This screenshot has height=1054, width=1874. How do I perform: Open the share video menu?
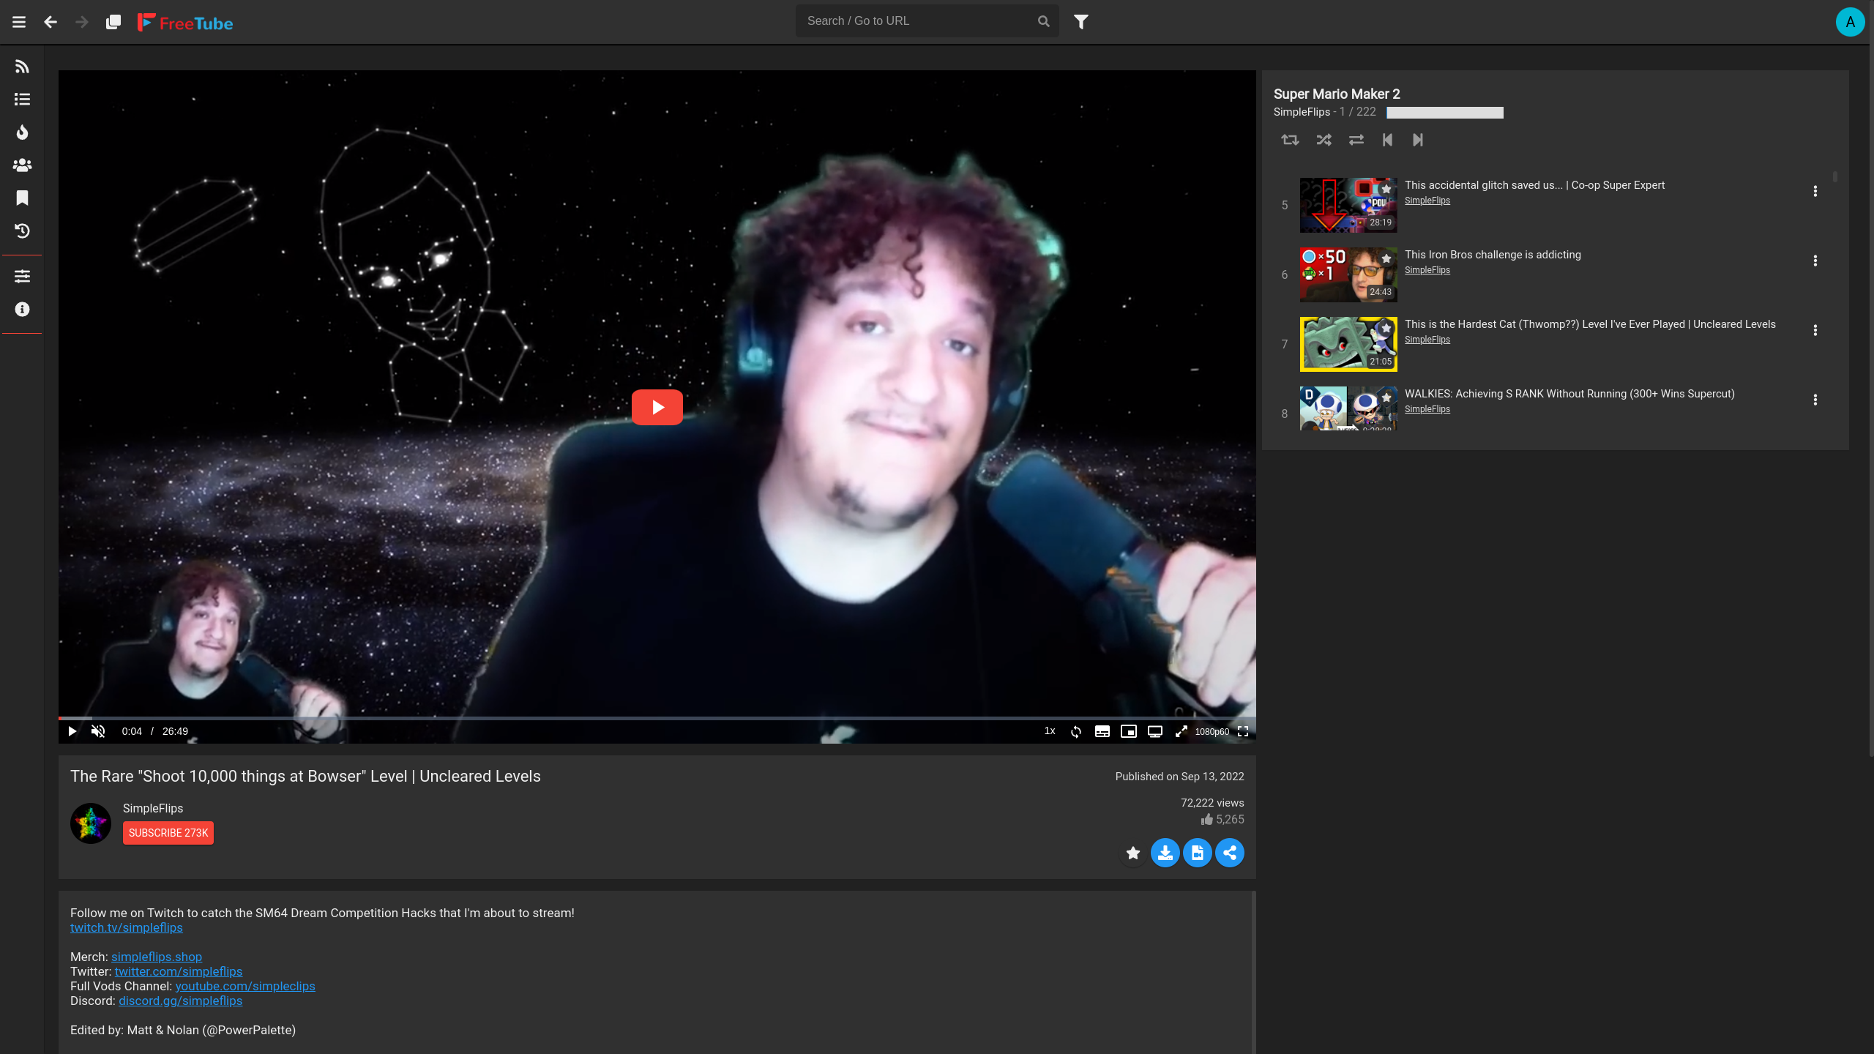click(x=1230, y=853)
